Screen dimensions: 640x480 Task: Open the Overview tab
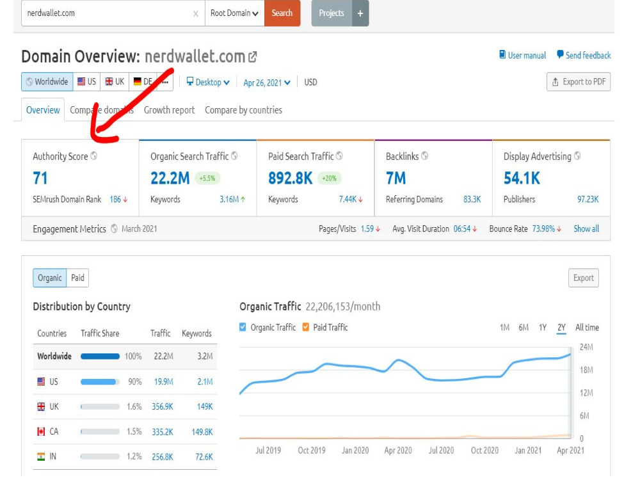pyautogui.click(x=43, y=110)
